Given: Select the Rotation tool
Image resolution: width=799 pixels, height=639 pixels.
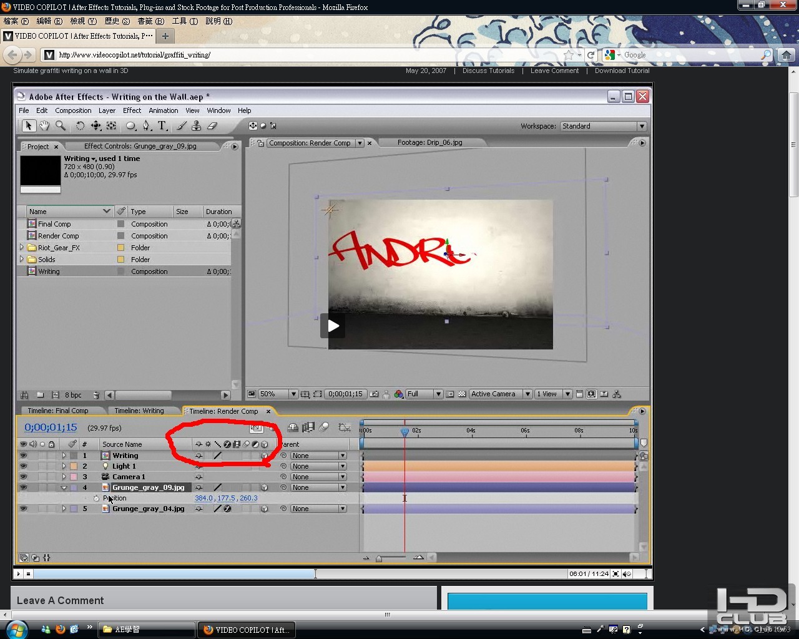Looking at the screenshot, I should (80, 126).
